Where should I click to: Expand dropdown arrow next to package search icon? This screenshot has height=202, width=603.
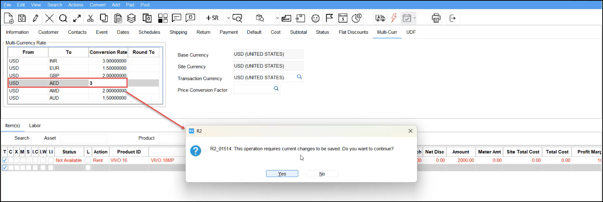tap(277, 18)
